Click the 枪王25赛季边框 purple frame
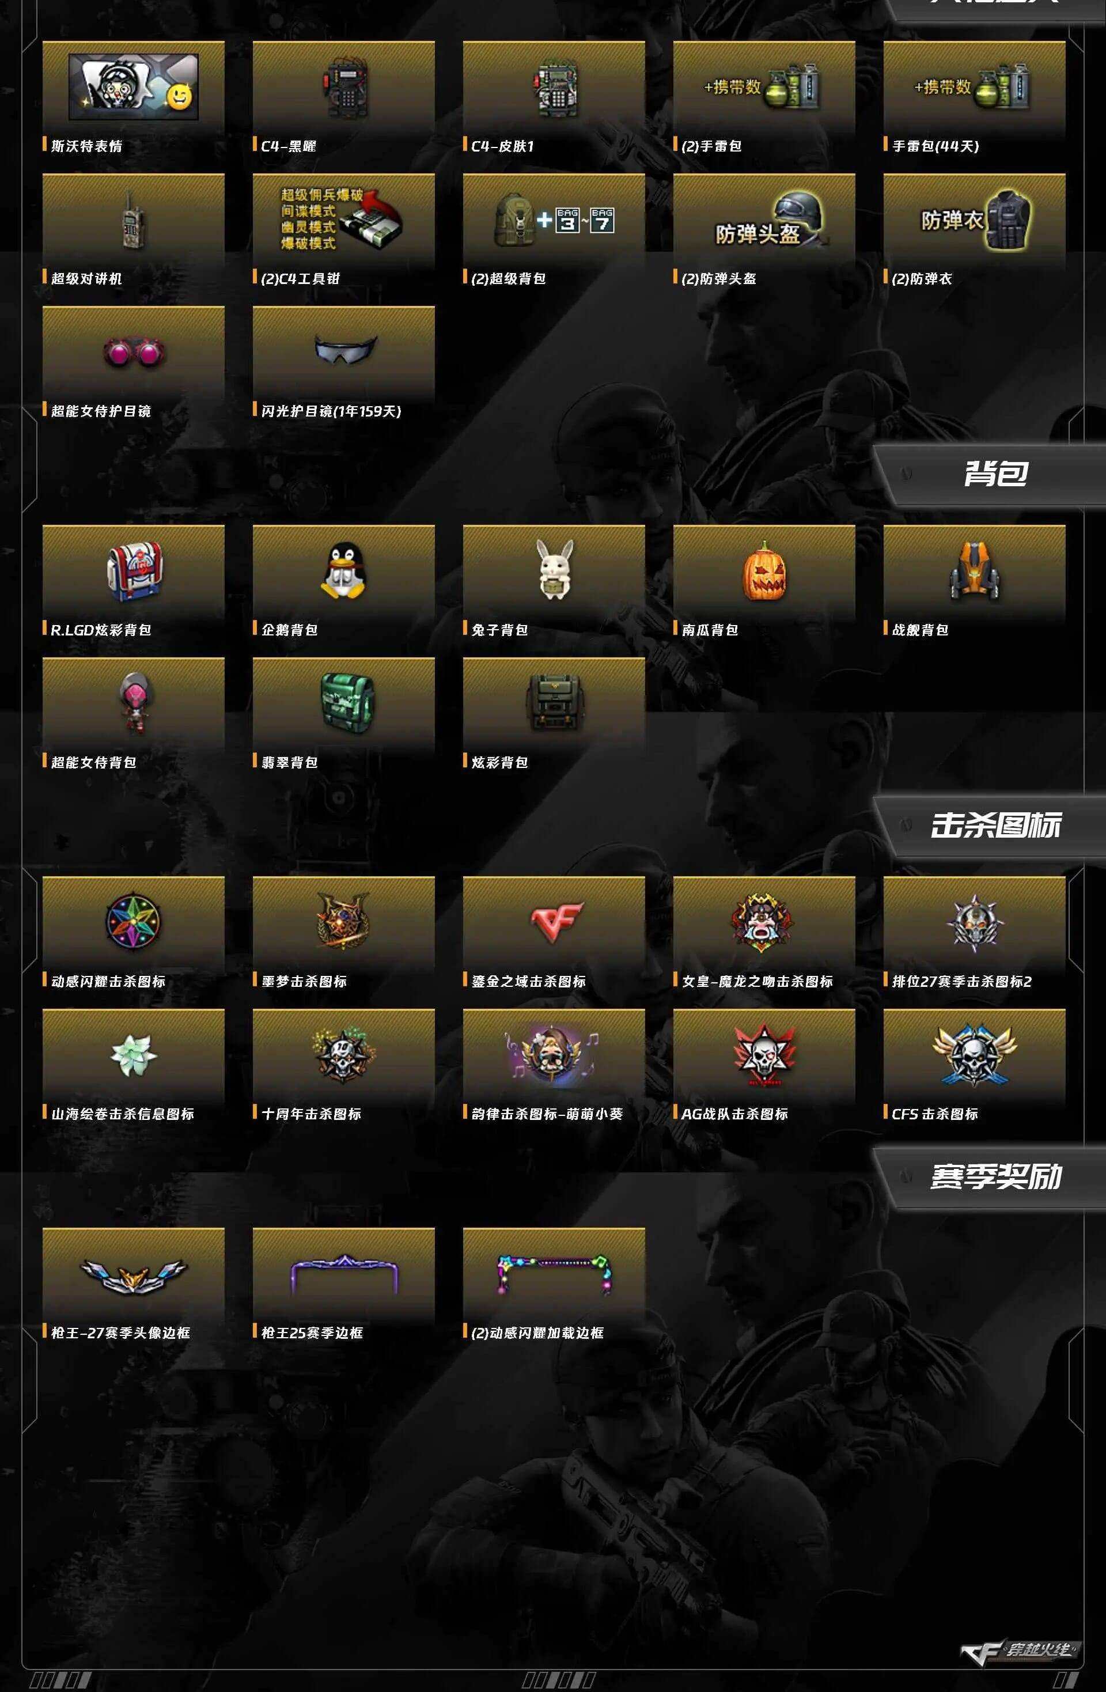Image resolution: width=1106 pixels, height=1692 pixels. click(x=344, y=1275)
